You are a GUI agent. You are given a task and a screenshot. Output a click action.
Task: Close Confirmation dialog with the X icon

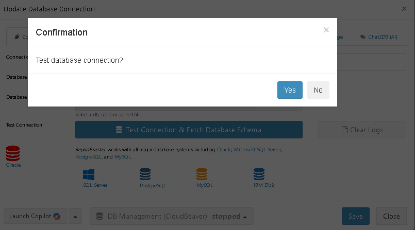[x=326, y=30]
